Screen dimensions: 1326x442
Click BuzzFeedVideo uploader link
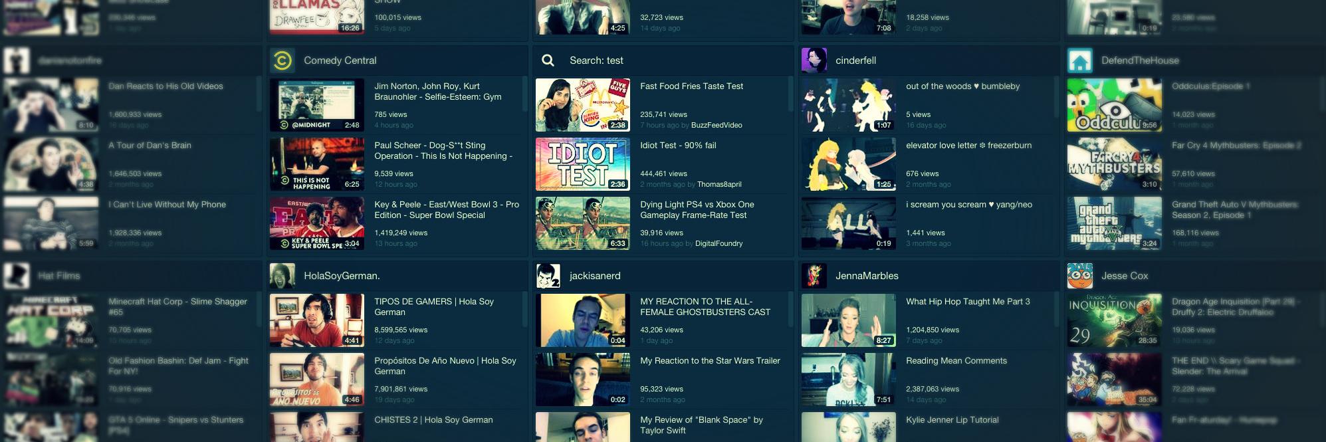click(717, 125)
